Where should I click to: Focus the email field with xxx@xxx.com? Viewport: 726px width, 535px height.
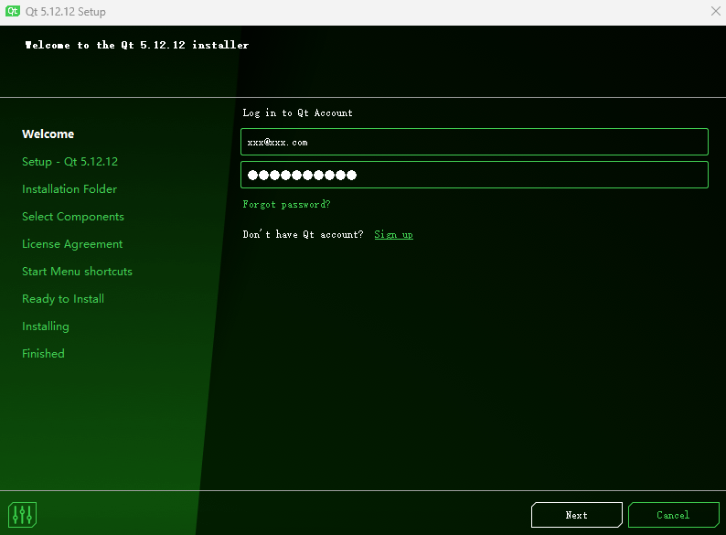tap(475, 142)
